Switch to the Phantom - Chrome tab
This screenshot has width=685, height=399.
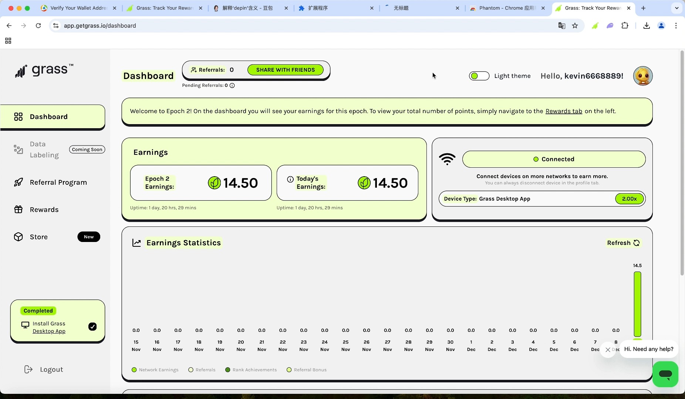507,8
